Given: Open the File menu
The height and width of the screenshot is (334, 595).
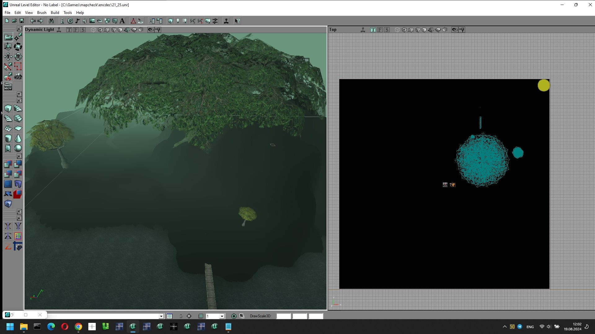Looking at the screenshot, I should (x=7, y=13).
